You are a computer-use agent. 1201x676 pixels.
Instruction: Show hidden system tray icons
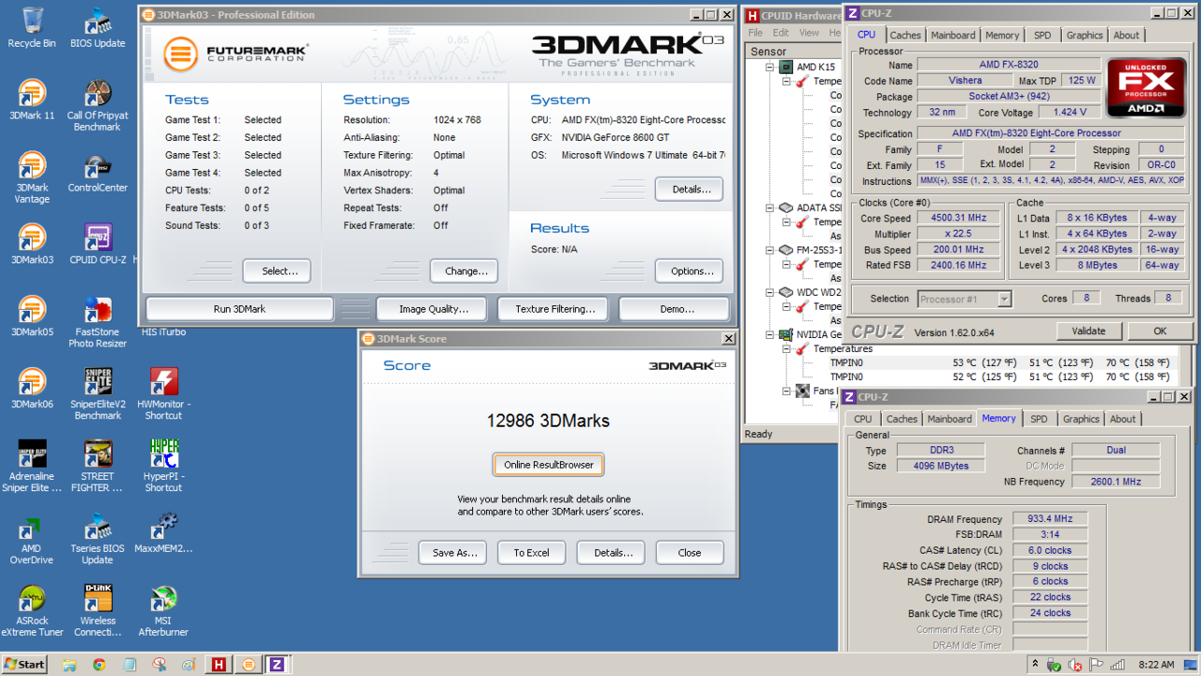[x=1035, y=664]
